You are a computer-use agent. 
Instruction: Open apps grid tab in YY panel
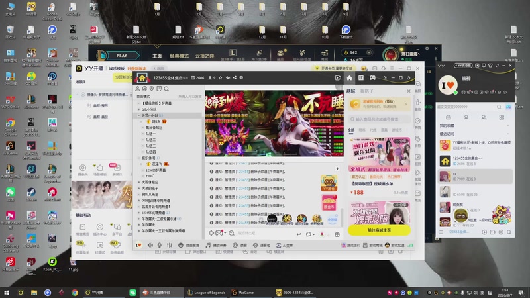(x=502, y=117)
